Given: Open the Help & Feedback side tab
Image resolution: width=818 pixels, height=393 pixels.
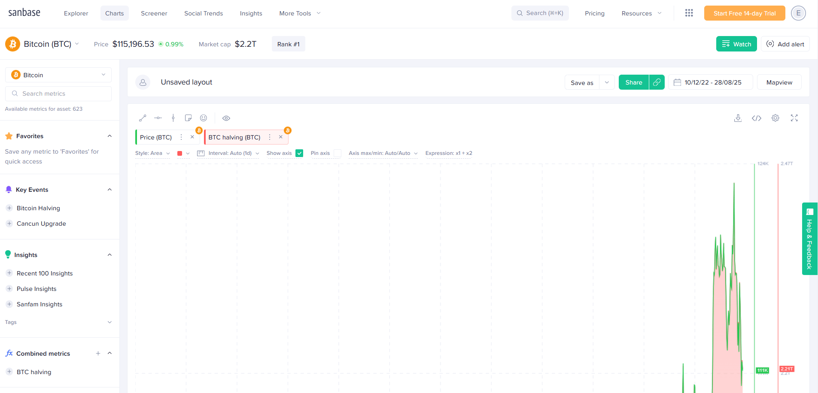Looking at the screenshot, I should [x=810, y=239].
